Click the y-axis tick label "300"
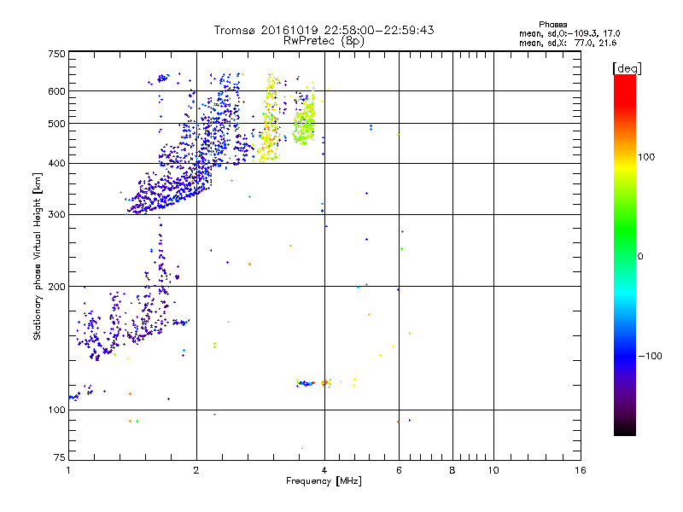 (56, 215)
